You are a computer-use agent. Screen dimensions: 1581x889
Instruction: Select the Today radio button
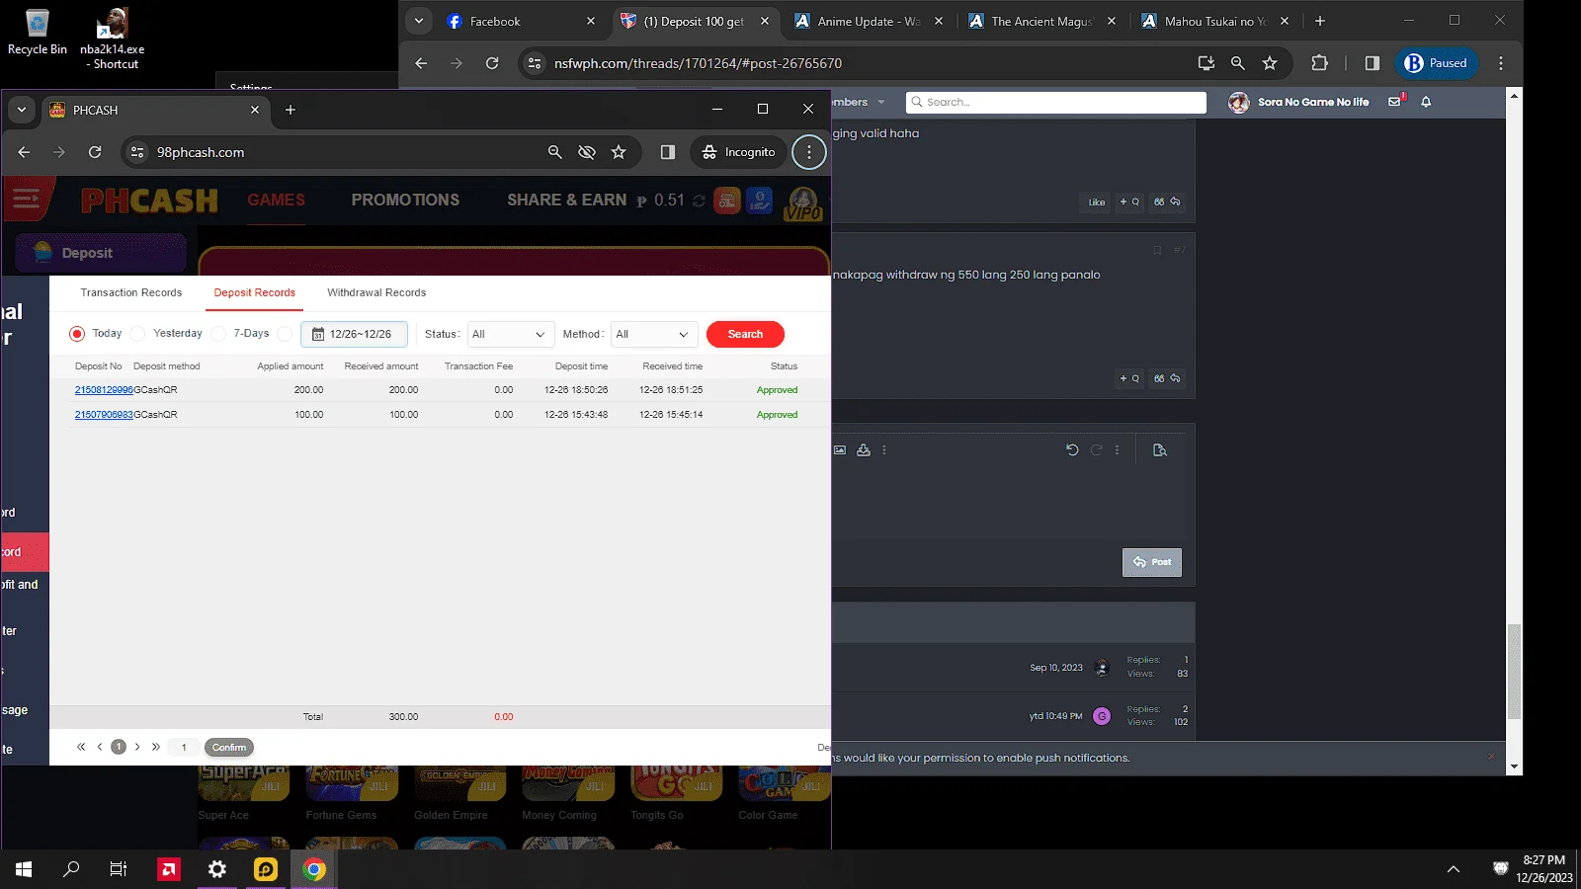[77, 334]
